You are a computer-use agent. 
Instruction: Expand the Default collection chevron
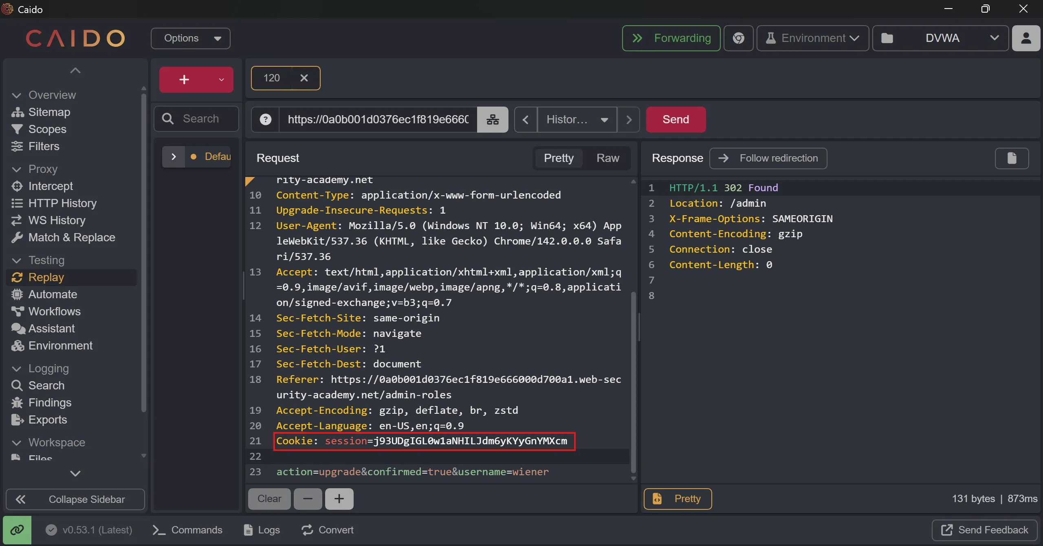(174, 157)
